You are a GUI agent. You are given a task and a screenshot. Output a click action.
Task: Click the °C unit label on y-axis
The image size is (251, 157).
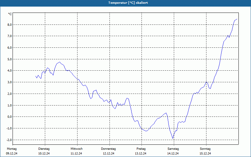[10, 14]
